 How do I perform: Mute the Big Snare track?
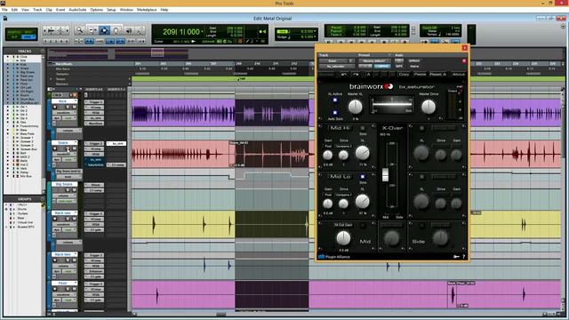[74, 190]
